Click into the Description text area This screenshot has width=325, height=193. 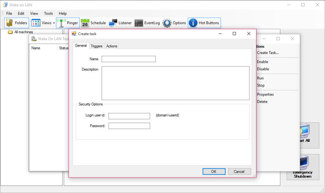[175, 83]
